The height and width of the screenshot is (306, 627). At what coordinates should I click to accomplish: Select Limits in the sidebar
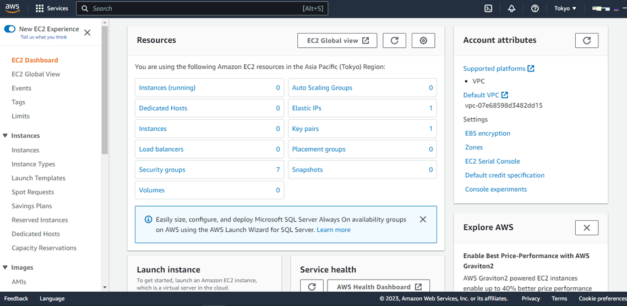click(x=21, y=116)
